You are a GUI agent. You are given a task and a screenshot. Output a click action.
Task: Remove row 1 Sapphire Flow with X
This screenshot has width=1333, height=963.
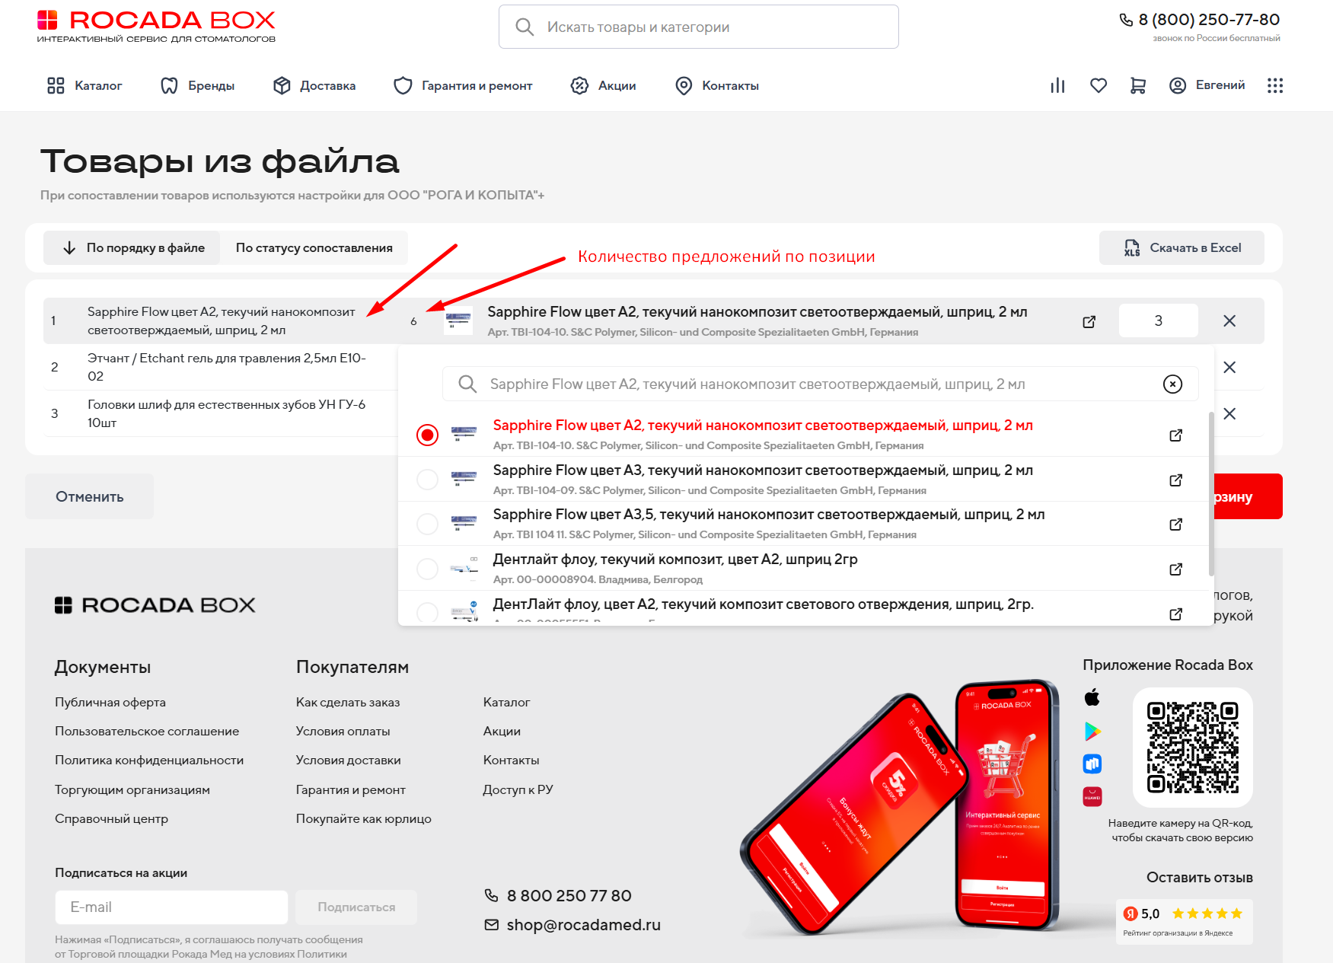1229,321
